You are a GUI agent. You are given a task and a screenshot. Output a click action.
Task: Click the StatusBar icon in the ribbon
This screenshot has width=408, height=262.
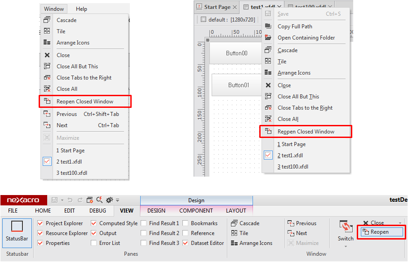17,226
